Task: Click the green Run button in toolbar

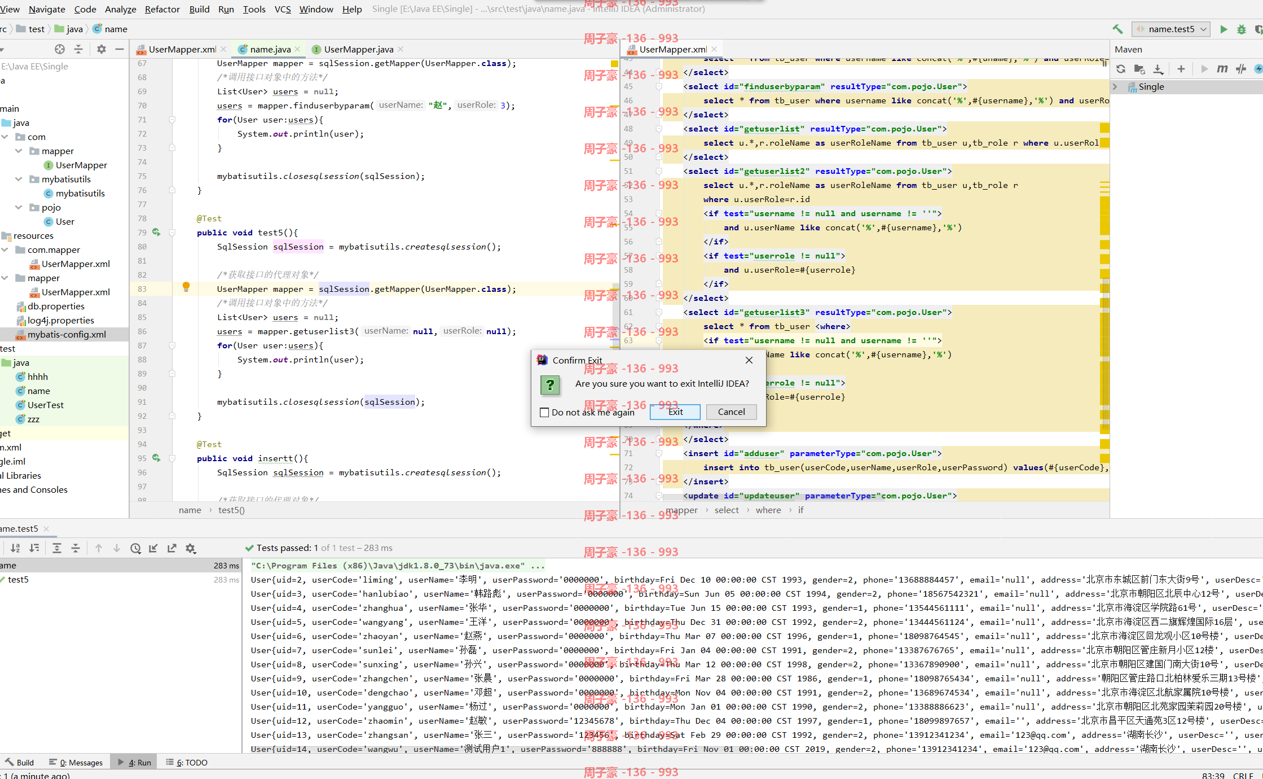Action: point(1224,29)
